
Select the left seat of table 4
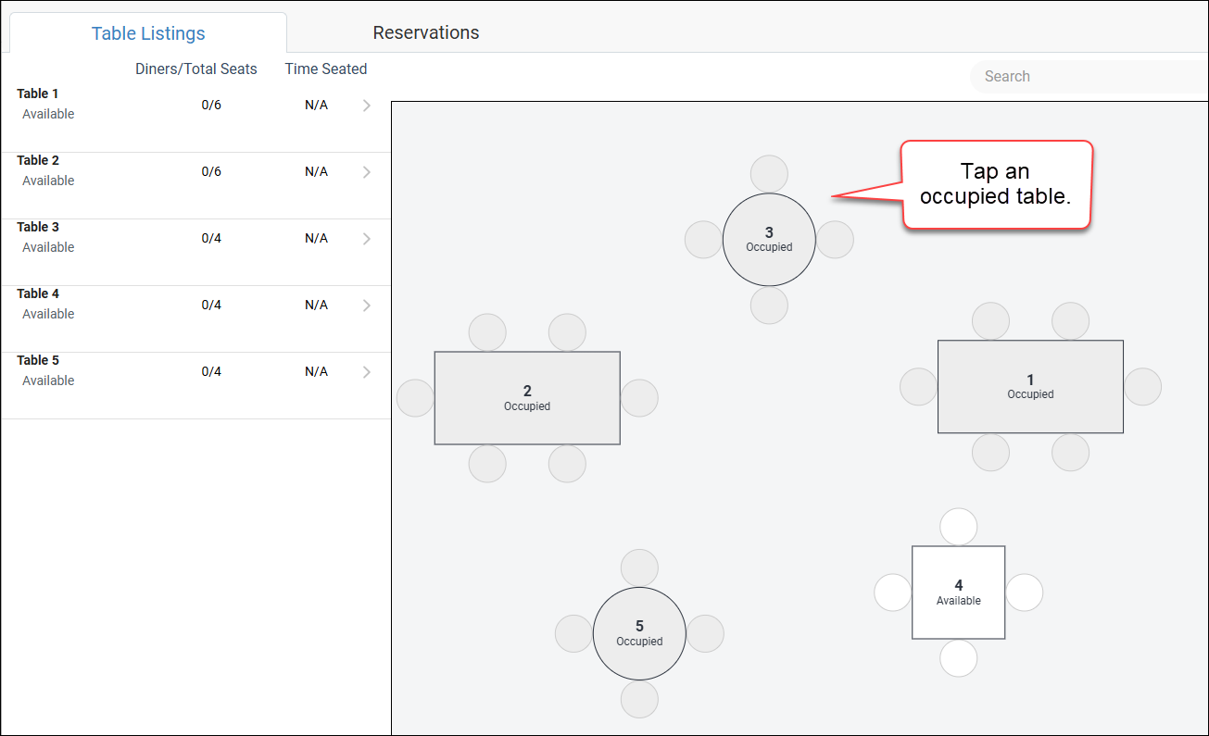click(893, 593)
